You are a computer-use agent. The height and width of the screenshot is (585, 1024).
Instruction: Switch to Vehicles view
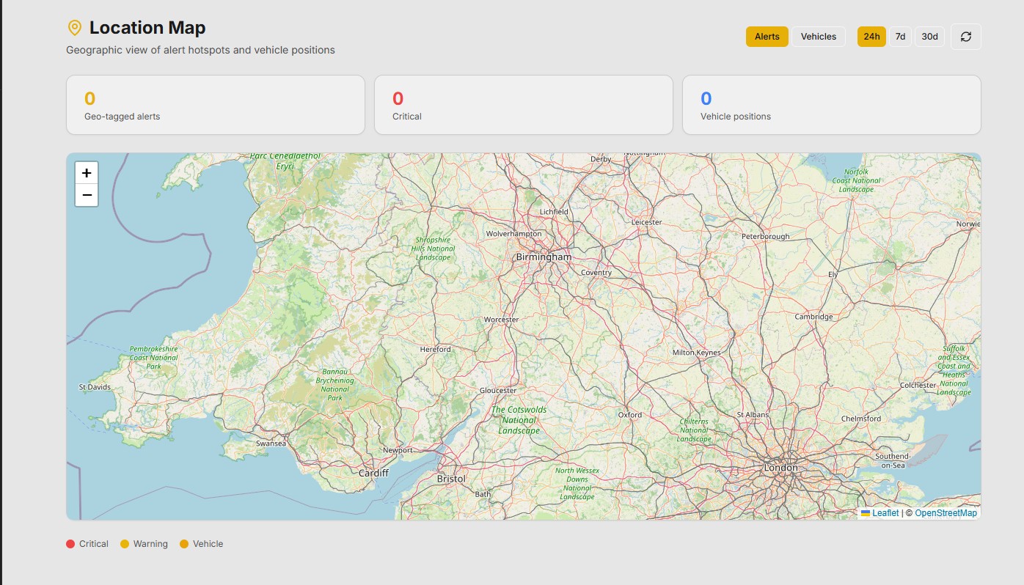tap(819, 37)
